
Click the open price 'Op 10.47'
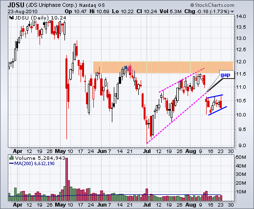coord(76,12)
